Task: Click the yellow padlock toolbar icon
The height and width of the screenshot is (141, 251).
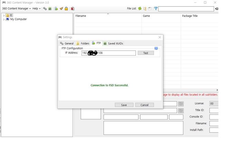Action: (x=66, y=9)
